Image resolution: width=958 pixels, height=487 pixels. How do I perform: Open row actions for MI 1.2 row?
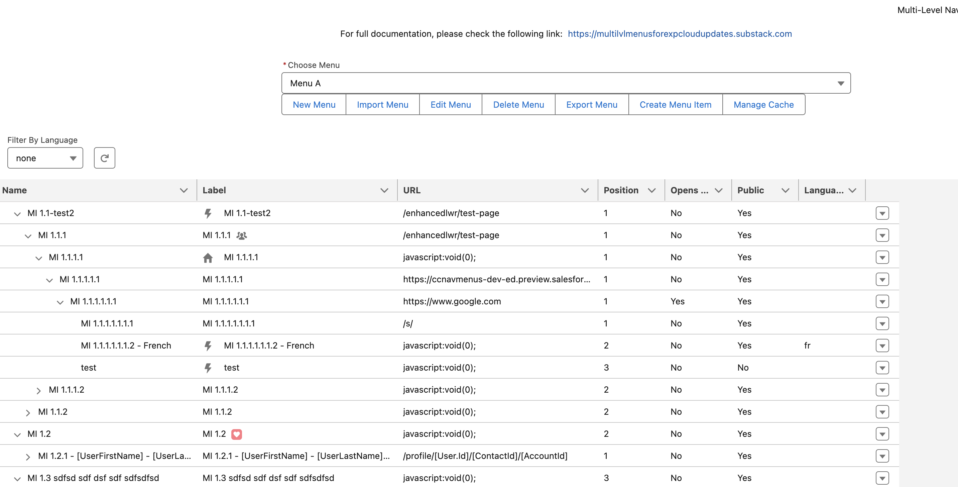882,434
